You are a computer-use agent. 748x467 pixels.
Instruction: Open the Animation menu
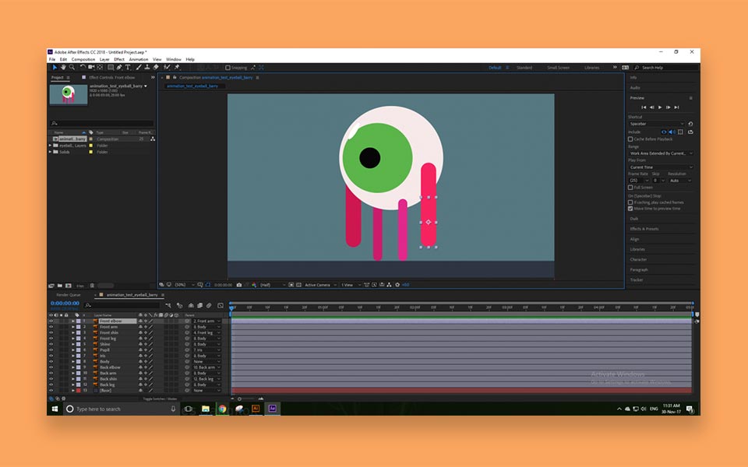coord(139,60)
